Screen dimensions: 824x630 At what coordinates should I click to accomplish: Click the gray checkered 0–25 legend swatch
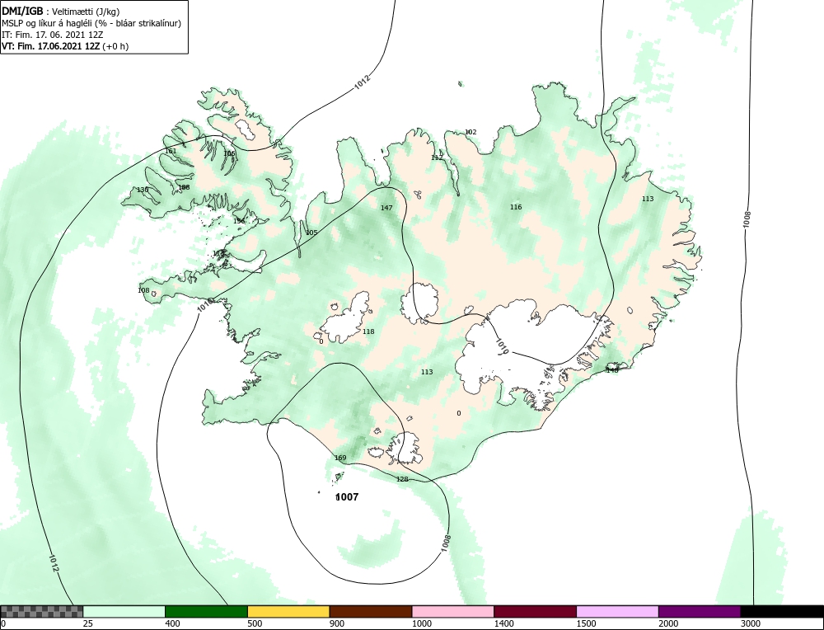(41, 612)
